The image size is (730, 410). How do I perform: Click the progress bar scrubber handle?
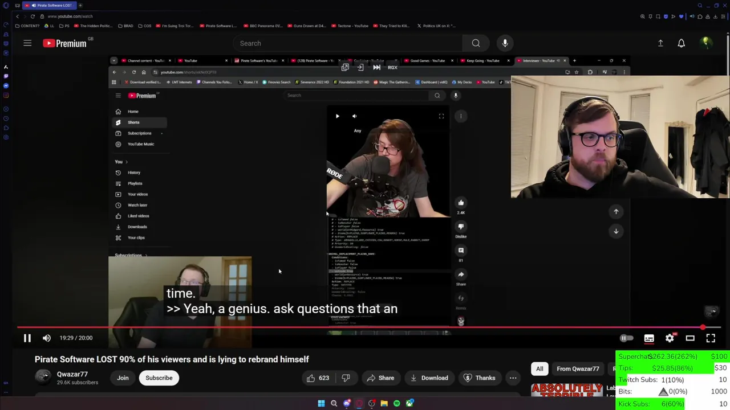[703, 327]
